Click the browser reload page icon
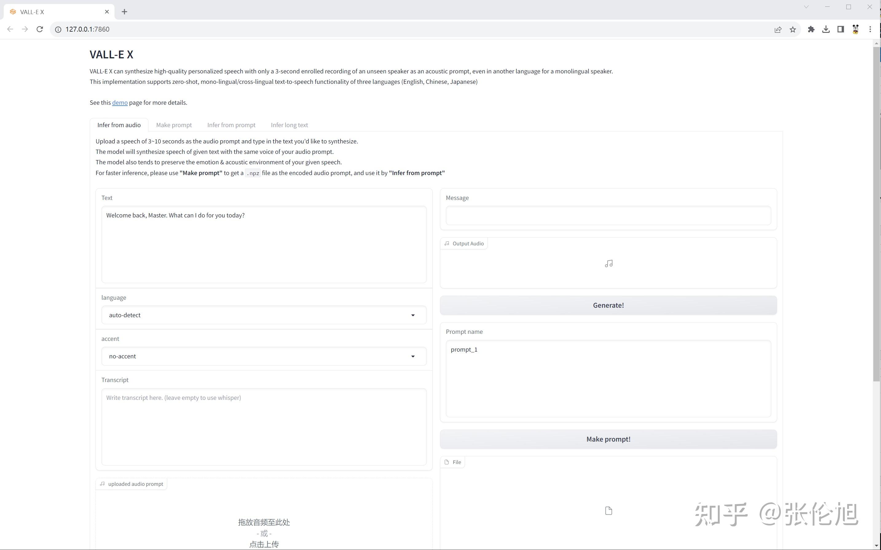Image resolution: width=881 pixels, height=550 pixels. [x=40, y=29]
